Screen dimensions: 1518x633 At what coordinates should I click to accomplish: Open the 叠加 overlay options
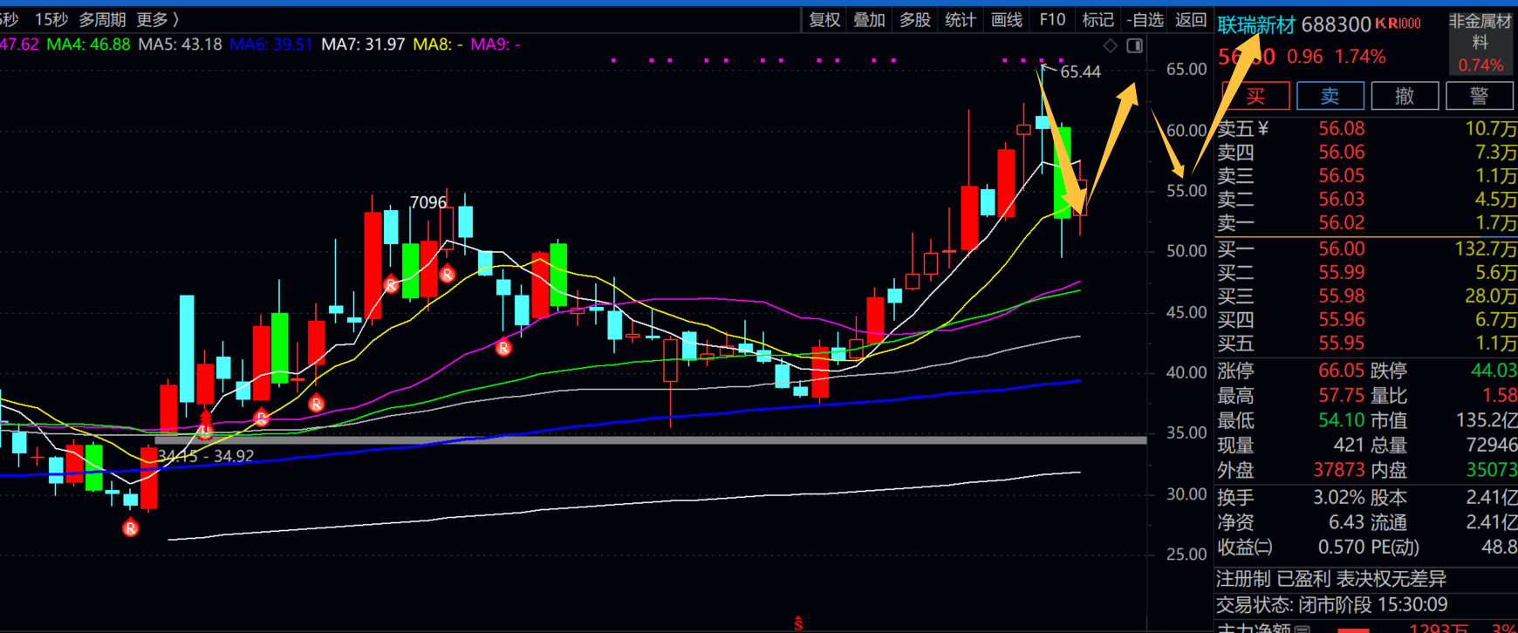[869, 19]
